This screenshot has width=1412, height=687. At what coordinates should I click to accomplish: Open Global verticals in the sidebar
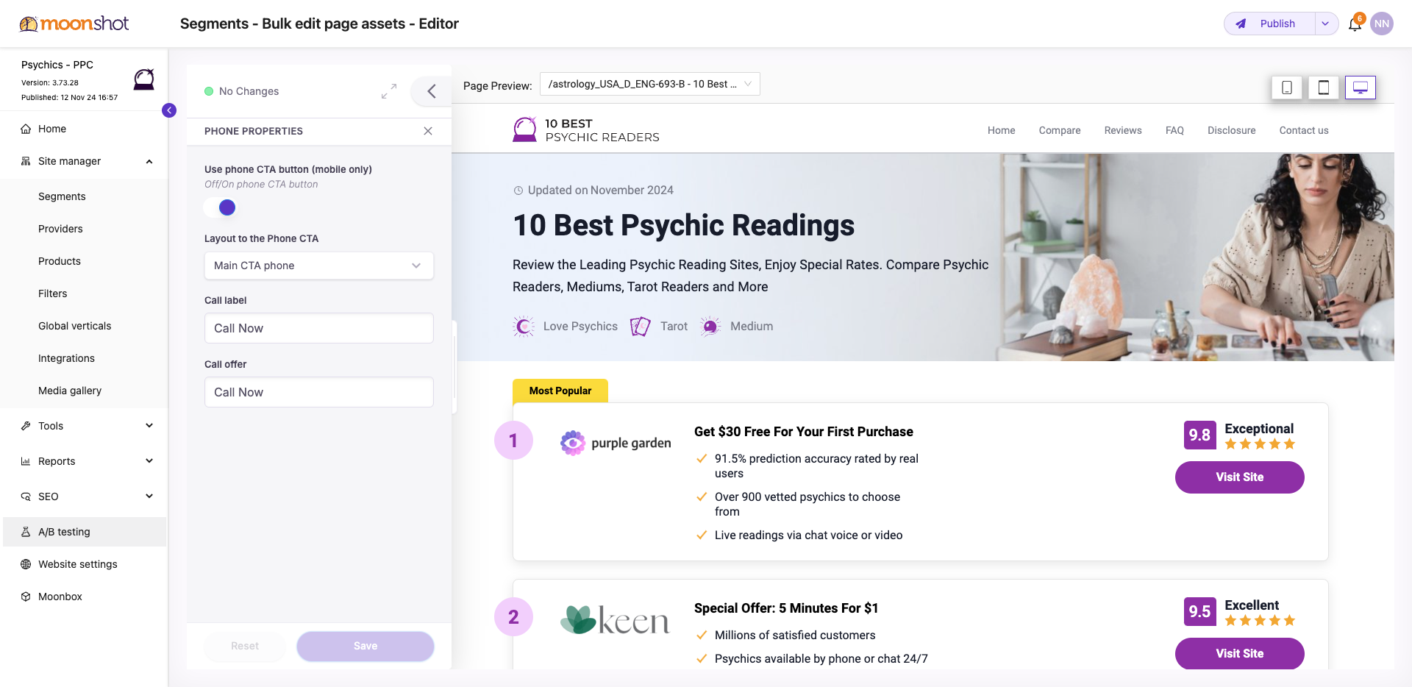(x=75, y=326)
